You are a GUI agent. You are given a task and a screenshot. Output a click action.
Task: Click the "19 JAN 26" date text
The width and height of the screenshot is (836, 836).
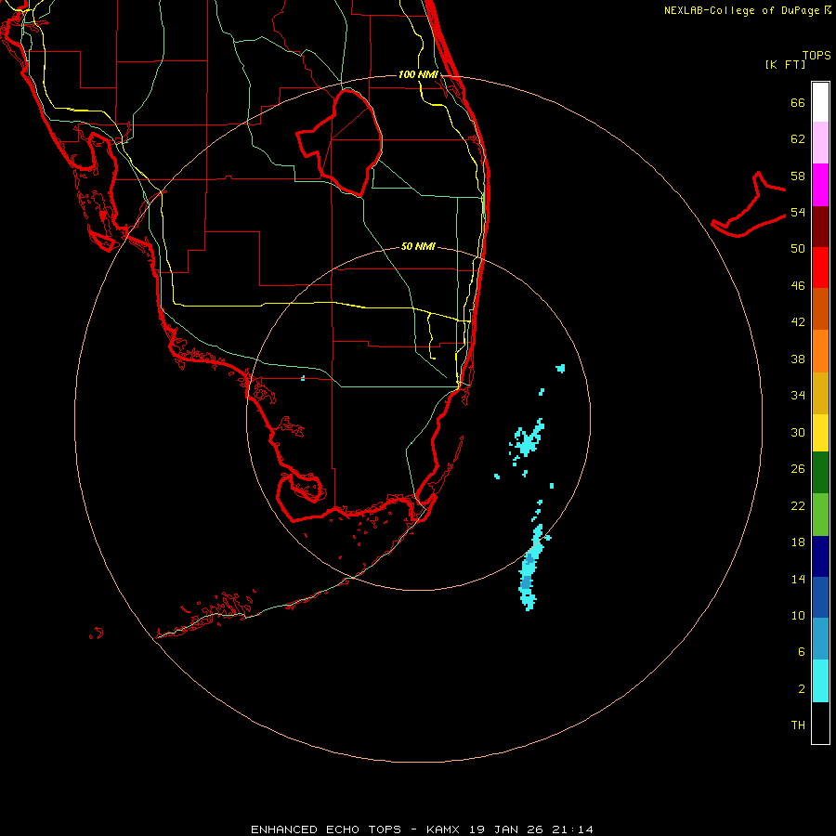point(504,829)
